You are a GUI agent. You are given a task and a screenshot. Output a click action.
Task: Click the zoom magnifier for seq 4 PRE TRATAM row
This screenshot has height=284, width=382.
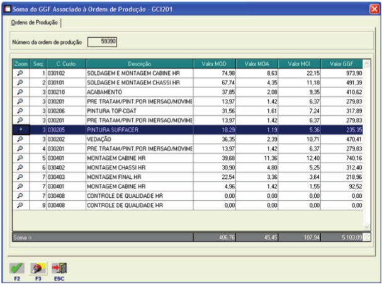click(x=20, y=149)
